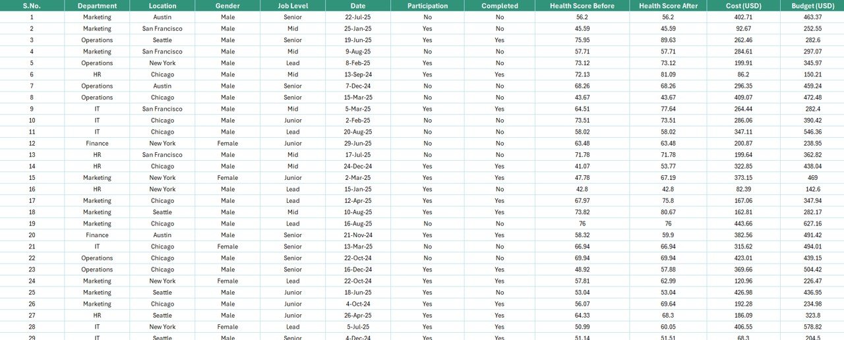Select the S.No. header cell
The image size is (844, 340).
pos(32,6)
